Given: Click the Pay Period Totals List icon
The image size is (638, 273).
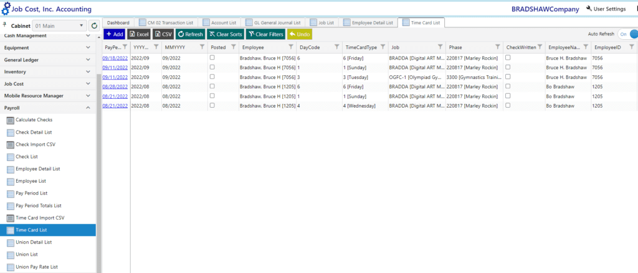Looking at the screenshot, I should click(x=11, y=206).
